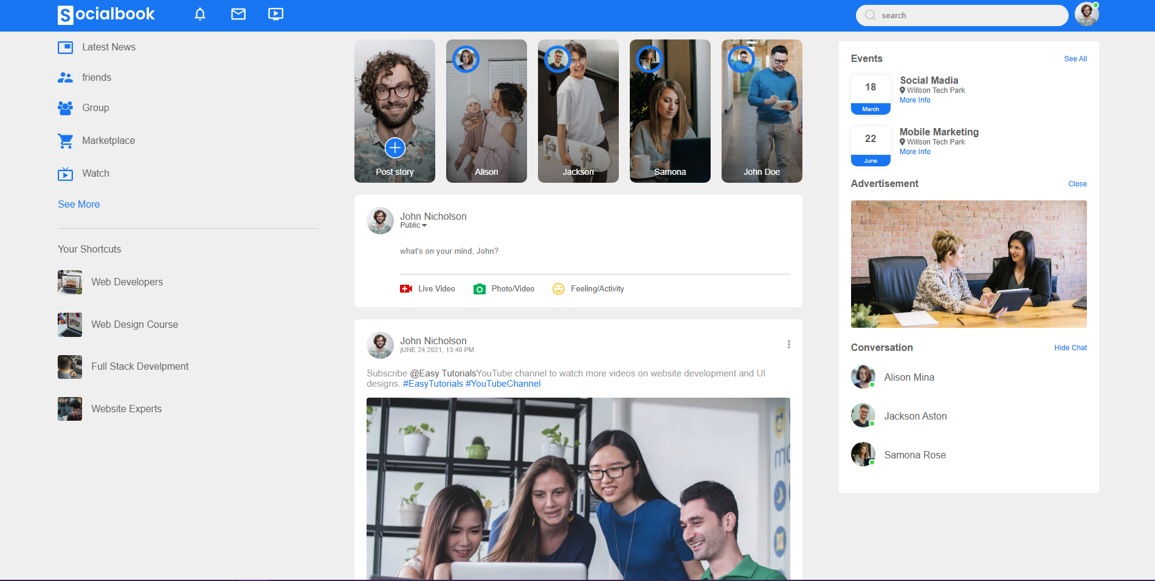Go to friends in sidebar menu
1155x581 pixels.
coord(96,78)
